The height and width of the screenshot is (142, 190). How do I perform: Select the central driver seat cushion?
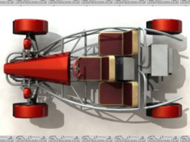click(90, 69)
